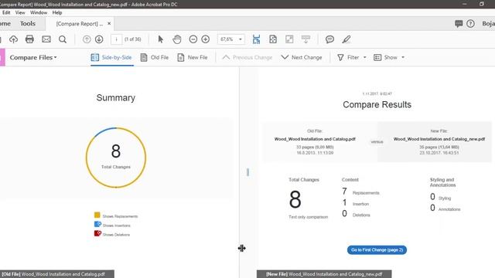
Task: Zoom out with minus icon
Action: pos(193,39)
